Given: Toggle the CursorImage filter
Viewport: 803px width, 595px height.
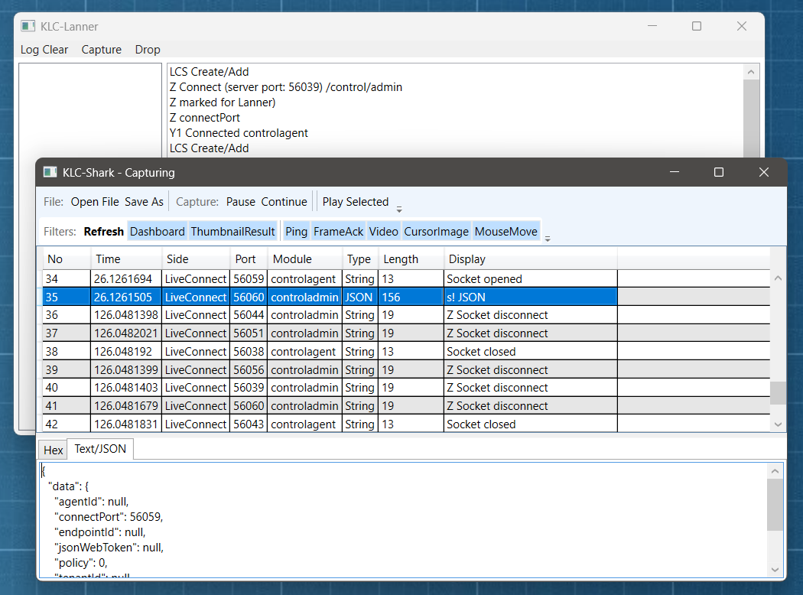Looking at the screenshot, I should (437, 232).
